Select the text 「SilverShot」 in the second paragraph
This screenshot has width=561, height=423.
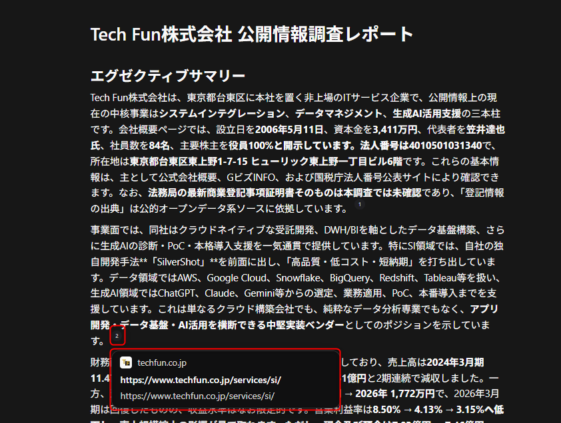[x=177, y=262]
